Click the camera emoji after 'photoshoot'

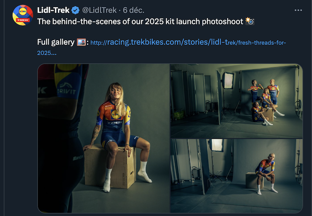pos(250,21)
